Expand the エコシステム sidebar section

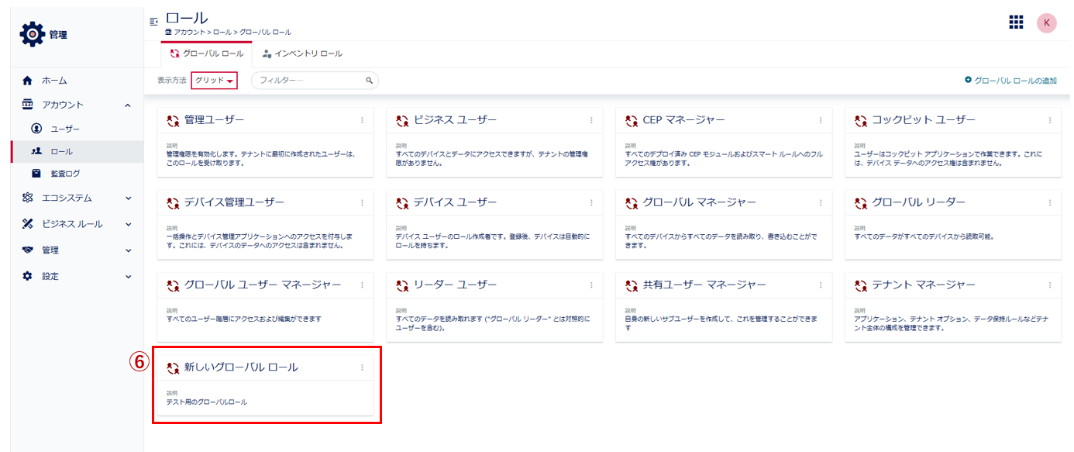(x=128, y=198)
